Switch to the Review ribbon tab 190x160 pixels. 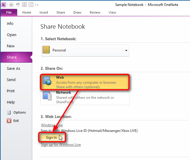95,12
